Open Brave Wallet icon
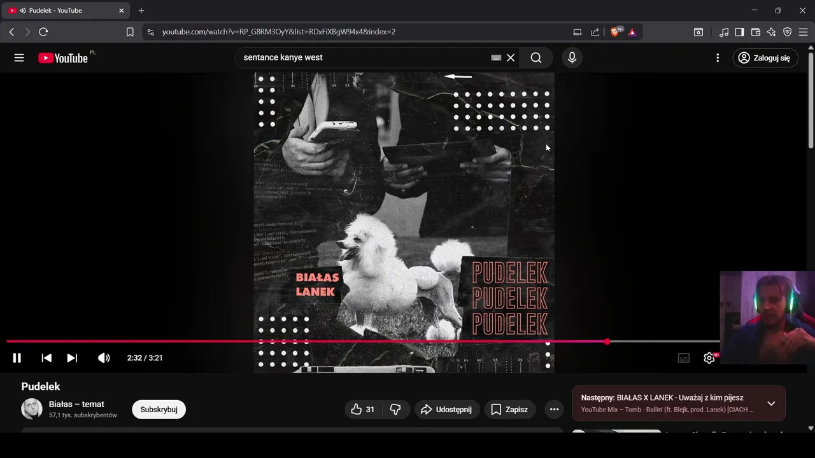 click(756, 32)
